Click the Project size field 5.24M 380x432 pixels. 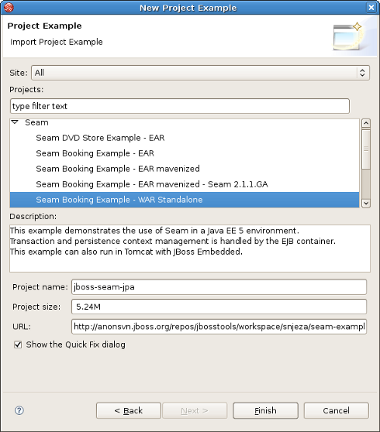point(219,307)
